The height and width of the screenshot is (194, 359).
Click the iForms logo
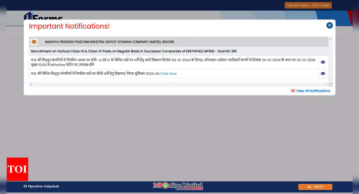click(43, 17)
